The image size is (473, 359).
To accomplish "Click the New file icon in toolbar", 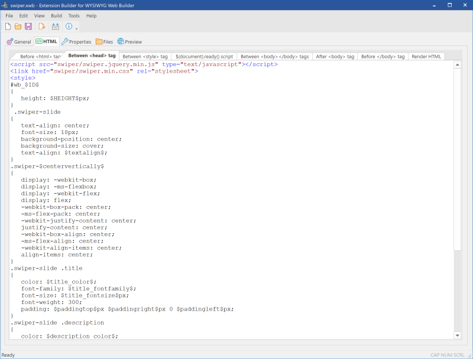I will click(x=8, y=27).
